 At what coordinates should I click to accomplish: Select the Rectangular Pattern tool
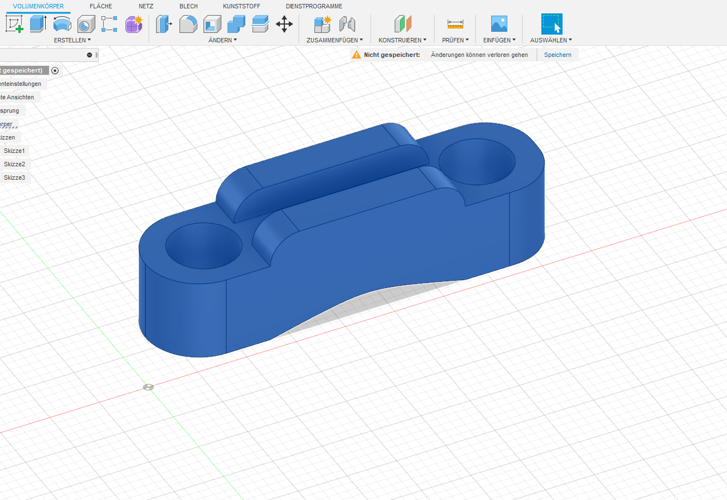tap(109, 24)
